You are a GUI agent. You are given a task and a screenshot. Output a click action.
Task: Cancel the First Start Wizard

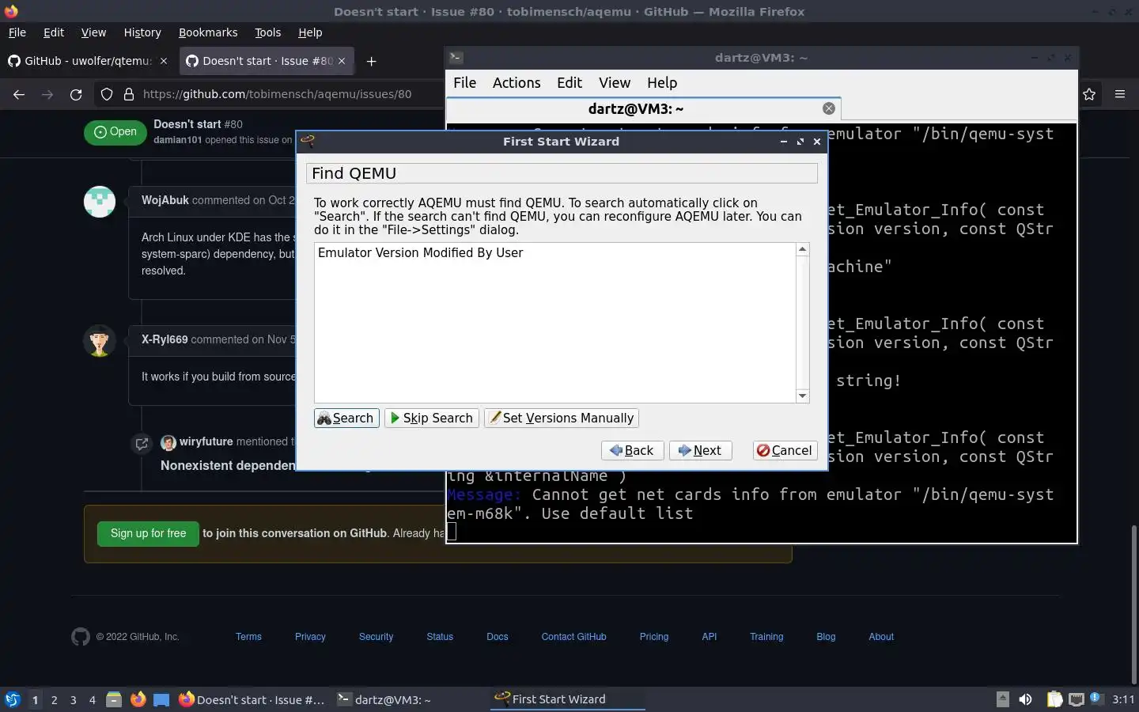(x=785, y=450)
